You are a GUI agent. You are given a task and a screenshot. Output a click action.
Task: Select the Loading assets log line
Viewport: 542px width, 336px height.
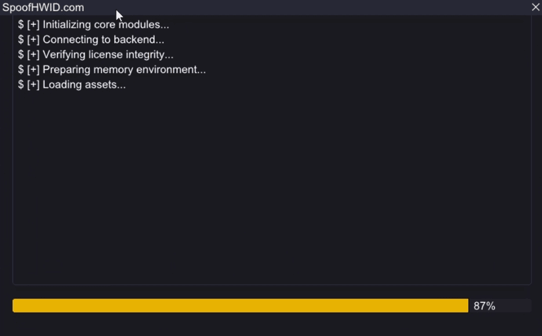72,84
